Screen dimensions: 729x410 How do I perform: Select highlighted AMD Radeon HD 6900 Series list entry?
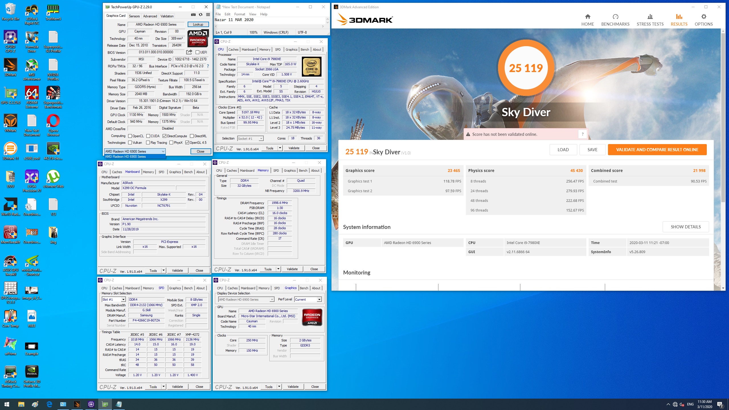[135, 157]
